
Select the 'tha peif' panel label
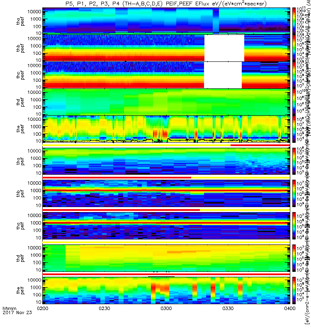point(20,161)
